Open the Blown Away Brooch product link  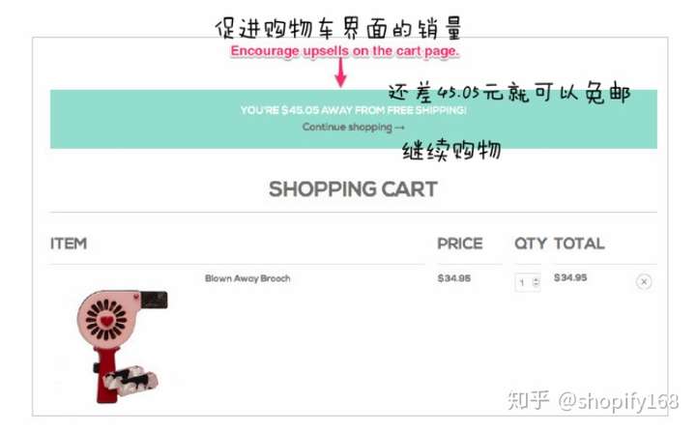point(247,278)
